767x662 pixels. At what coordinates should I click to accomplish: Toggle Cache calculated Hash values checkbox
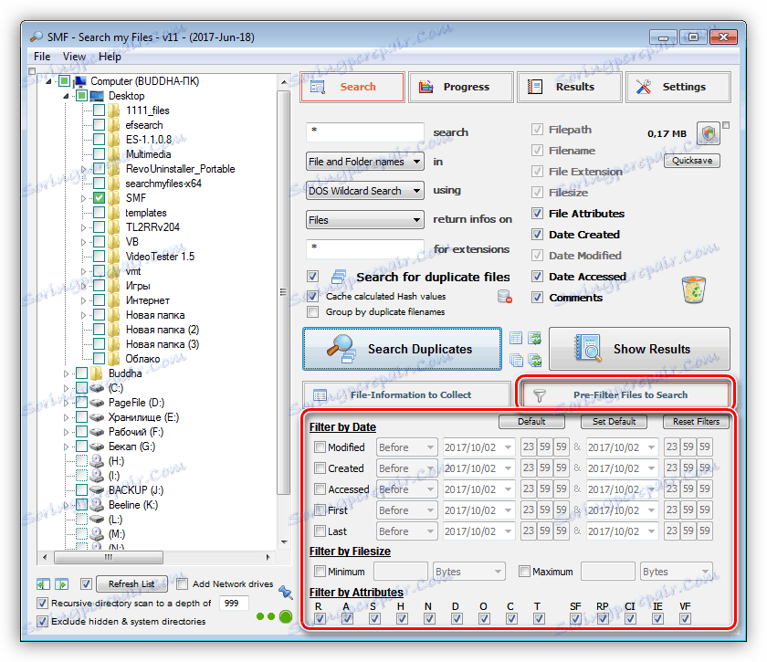coord(312,296)
